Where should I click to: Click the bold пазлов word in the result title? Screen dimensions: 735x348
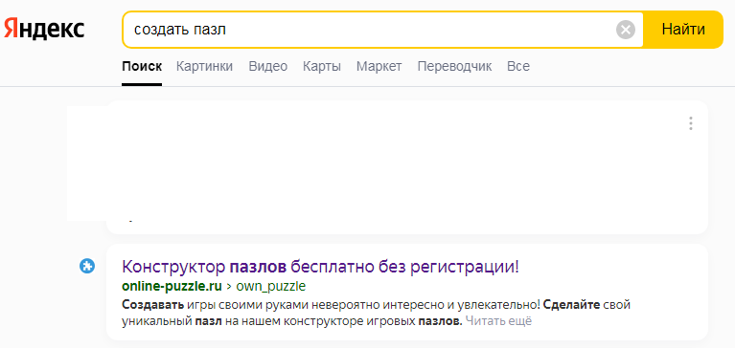(x=258, y=267)
